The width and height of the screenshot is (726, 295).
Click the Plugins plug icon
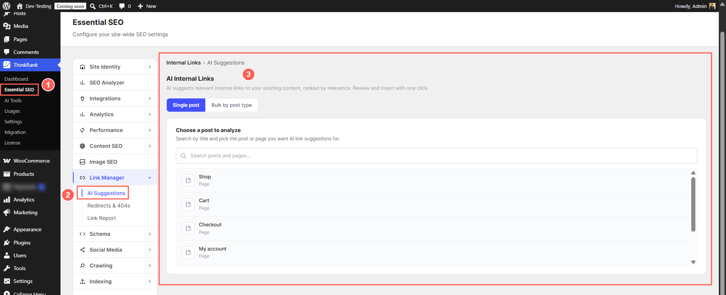[x=7, y=243]
